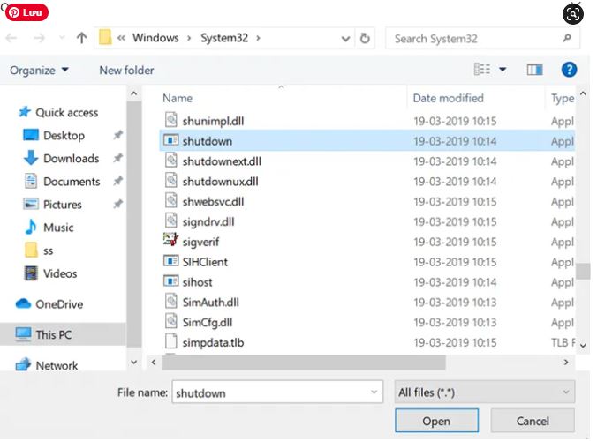Sort by Date modified column header

pyautogui.click(x=448, y=98)
